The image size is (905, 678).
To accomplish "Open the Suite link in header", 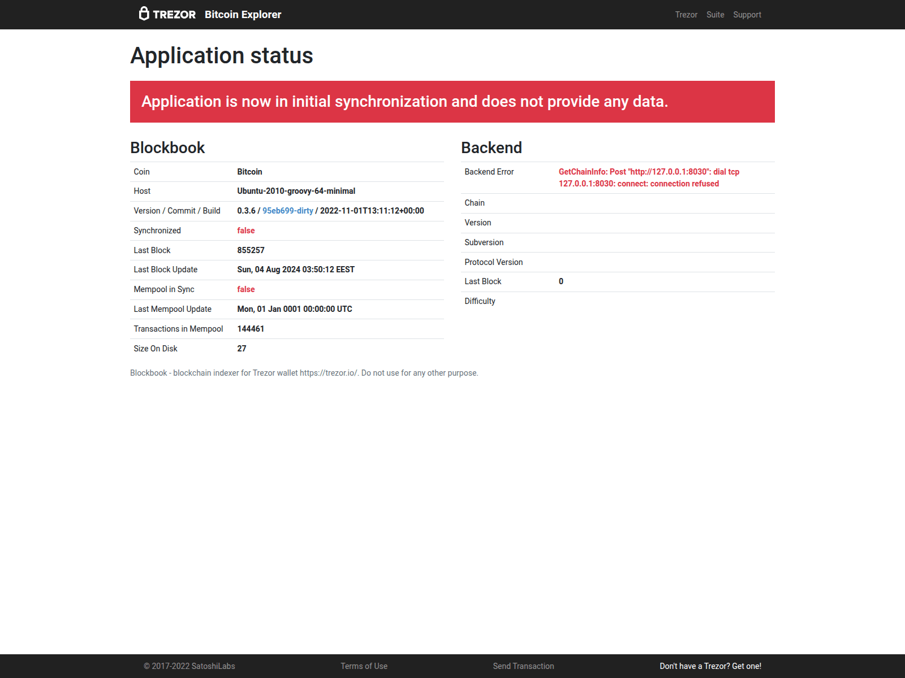I will pyautogui.click(x=715, y=15).
